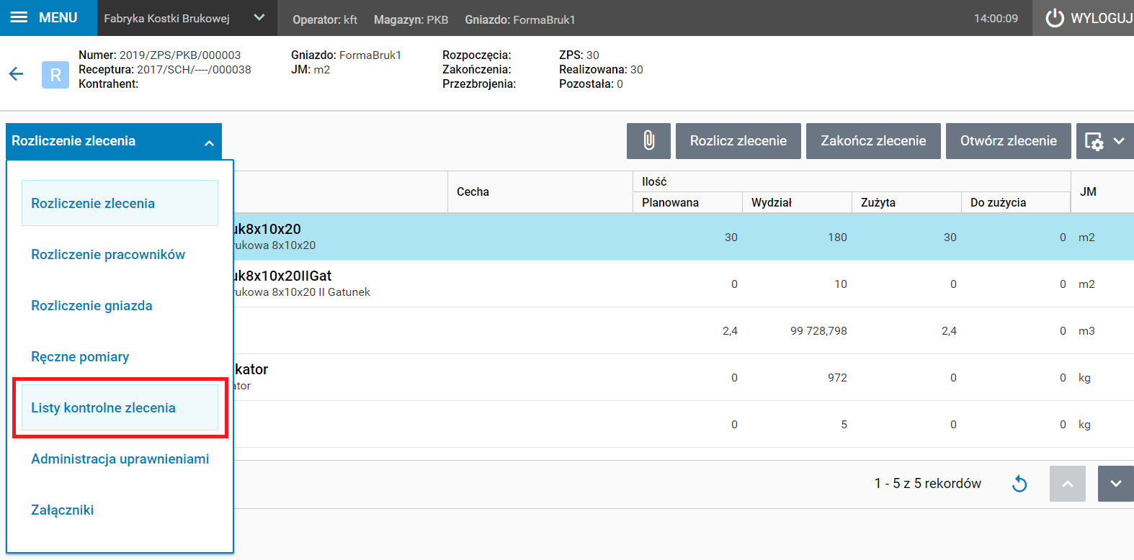Expand the Fabryka Kostki Brukowej dropdown
1134x560 pixels.
tap(259, 18)
